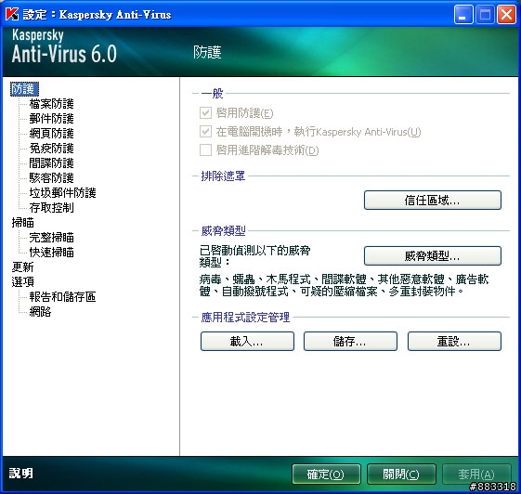Select 快速掃瞄 in the settings tree
This screenshot has width=521, height=494.
(51, 253)
